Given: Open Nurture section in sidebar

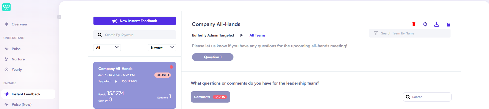Looking at the screenshot, I should click(18, 59).
